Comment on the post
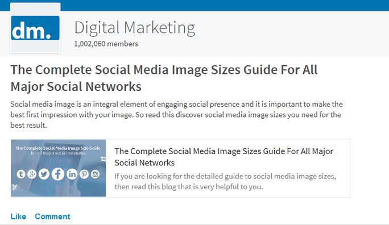389x225 pixels. click(x=52, y=216)
